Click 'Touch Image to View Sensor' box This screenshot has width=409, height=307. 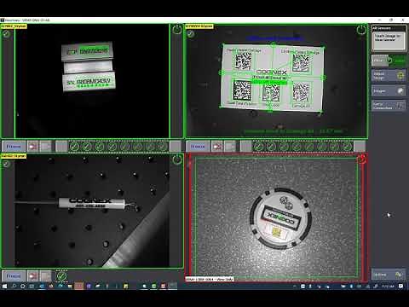point(389,41)
